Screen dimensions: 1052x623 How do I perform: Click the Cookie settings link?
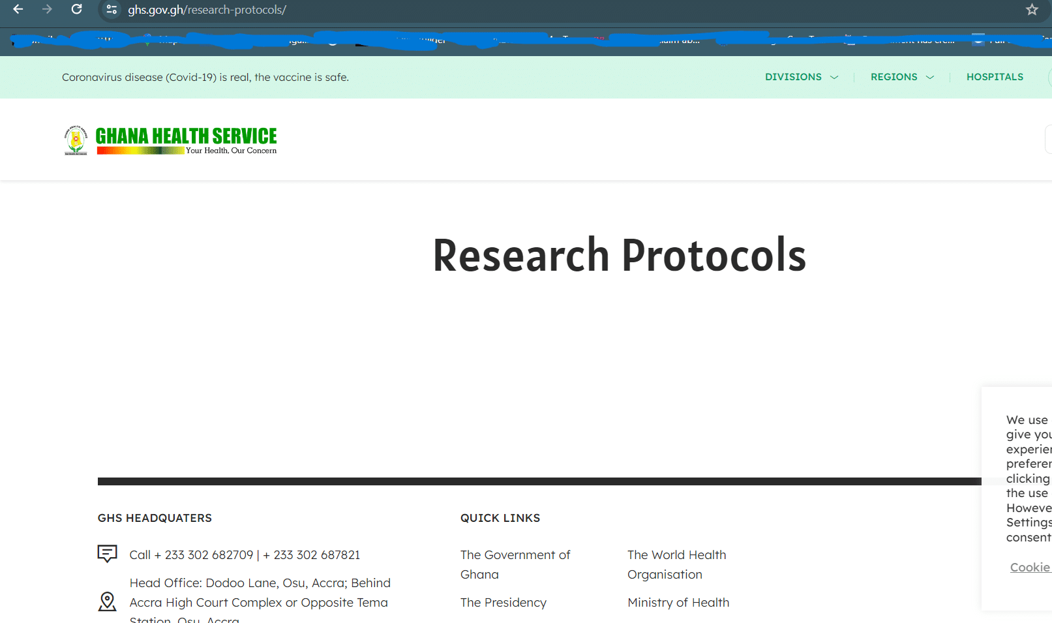point(1030,567)
